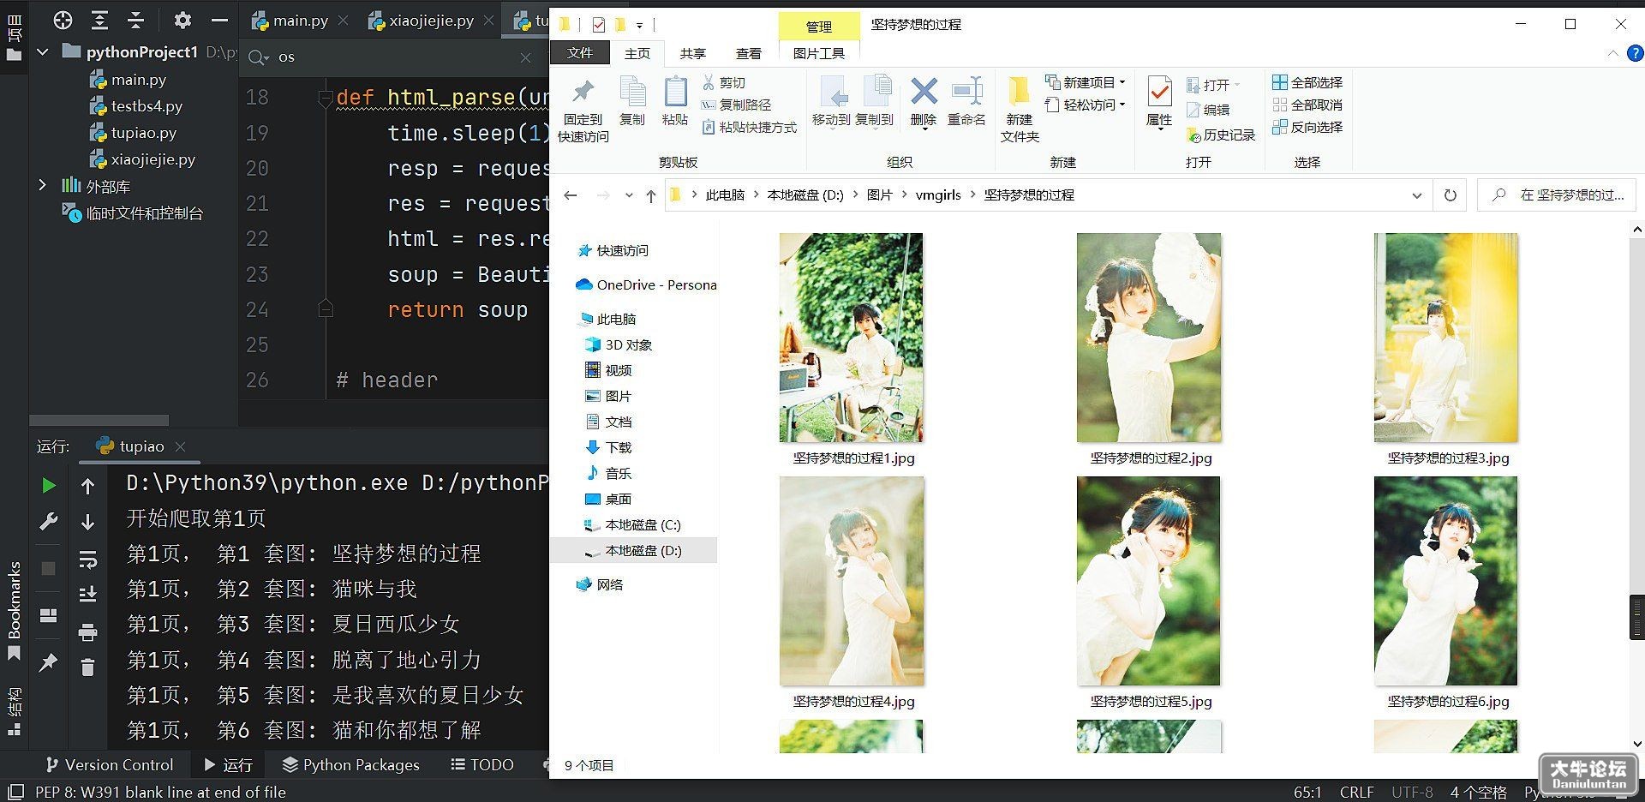Click the 粘贴 paste icon in Explorer ribbon
The image size is (1645, 802).
pos(675,92)
